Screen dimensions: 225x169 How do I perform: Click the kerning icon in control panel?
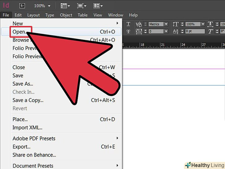[139, 24]
